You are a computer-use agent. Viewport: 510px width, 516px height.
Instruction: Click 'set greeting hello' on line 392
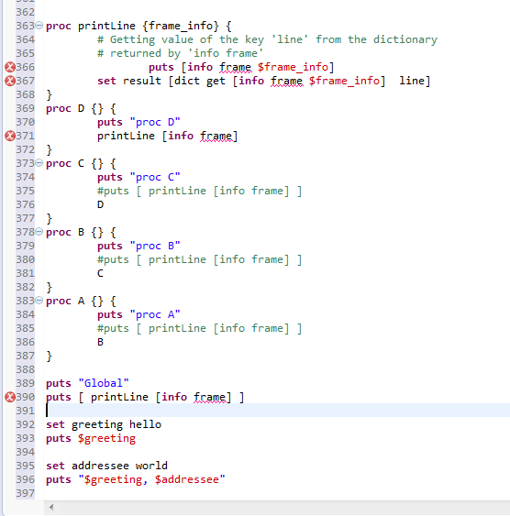pos(104,425)
